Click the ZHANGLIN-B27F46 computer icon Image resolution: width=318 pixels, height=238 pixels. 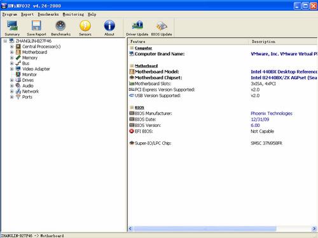tap(11, 41)
